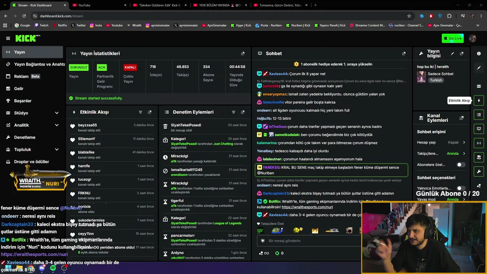
Task: Click the Turkish language tag
Action: 436,80
